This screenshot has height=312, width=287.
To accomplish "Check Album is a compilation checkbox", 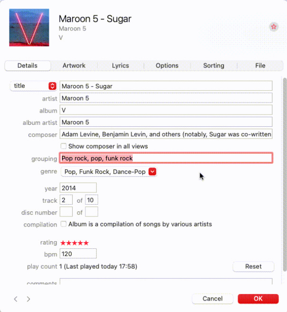I will click(64, 224).
